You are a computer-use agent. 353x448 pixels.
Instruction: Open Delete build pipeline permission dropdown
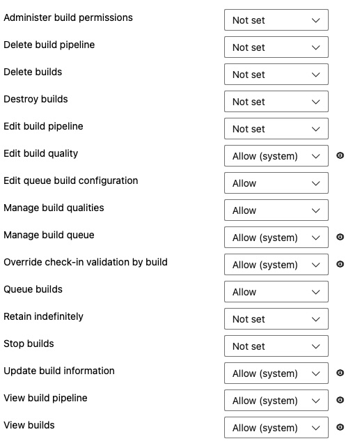click(x=276, y=47)
